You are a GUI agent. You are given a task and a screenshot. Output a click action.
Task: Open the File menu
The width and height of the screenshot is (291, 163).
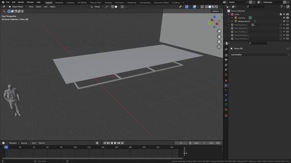point(8,2)
